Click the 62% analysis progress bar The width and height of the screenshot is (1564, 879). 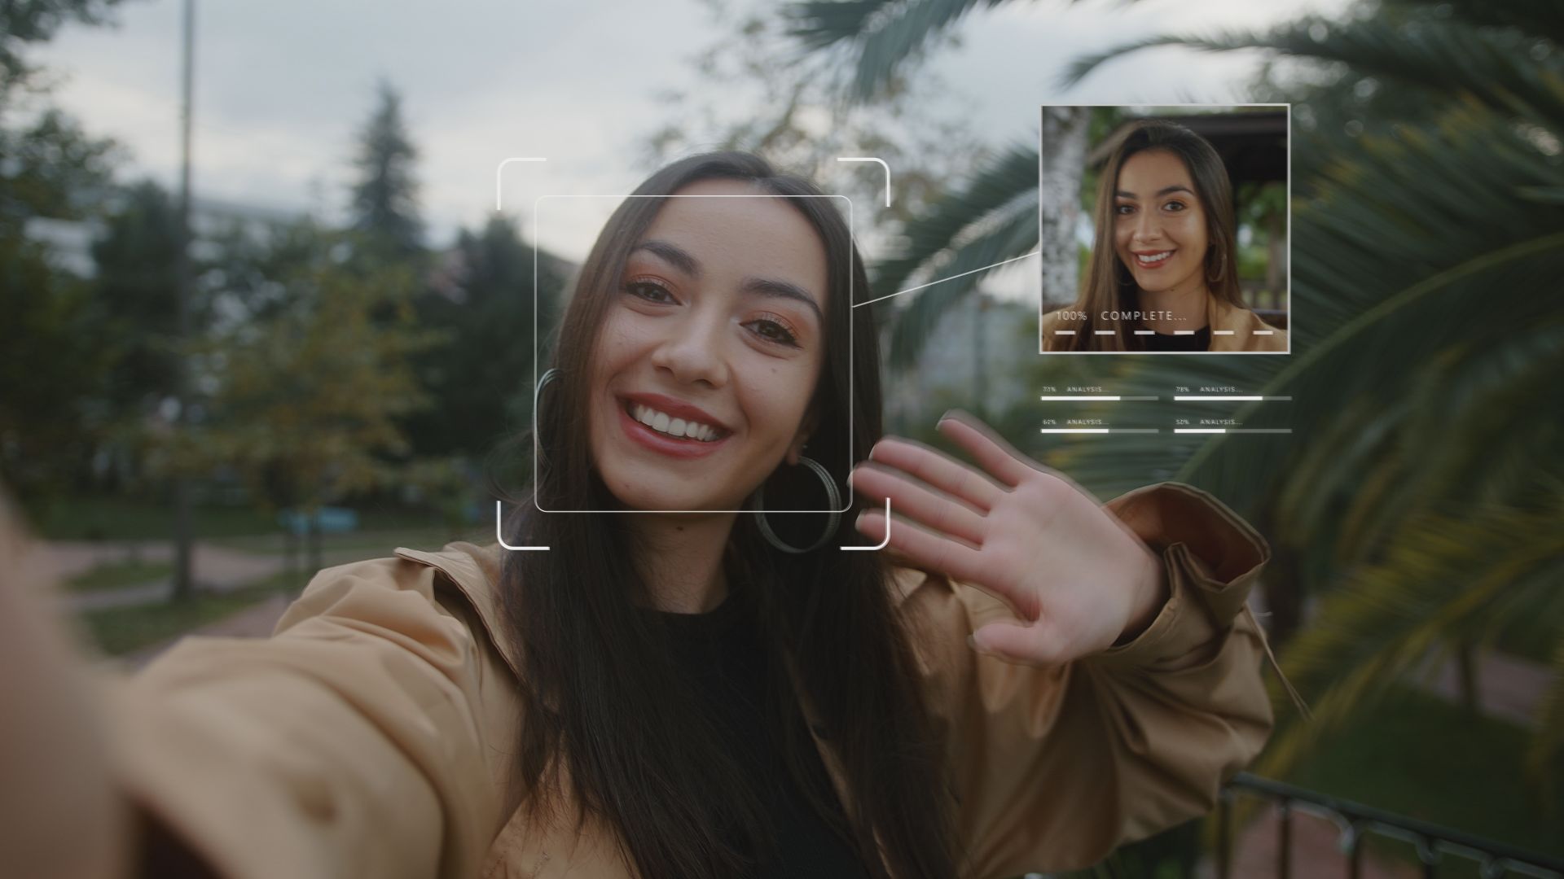tap(1100, 431)
